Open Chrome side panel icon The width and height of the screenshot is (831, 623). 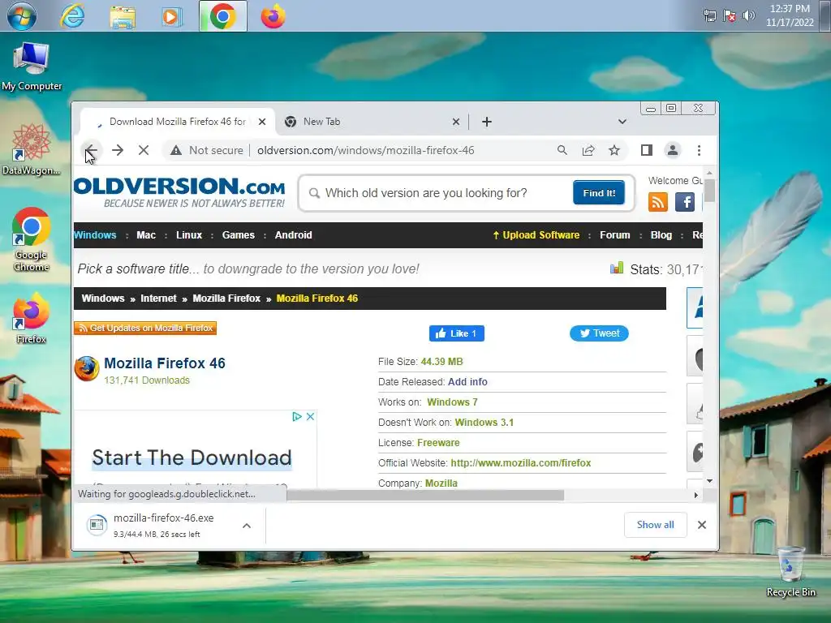[647, 150]
